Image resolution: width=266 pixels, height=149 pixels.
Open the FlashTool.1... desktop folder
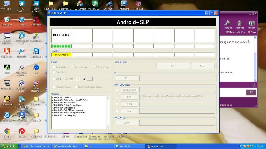[x=51, y=5]
